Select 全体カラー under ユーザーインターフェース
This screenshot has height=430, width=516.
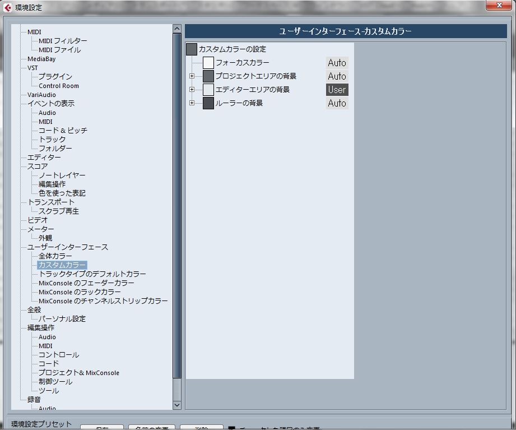(x=55, y=256)
